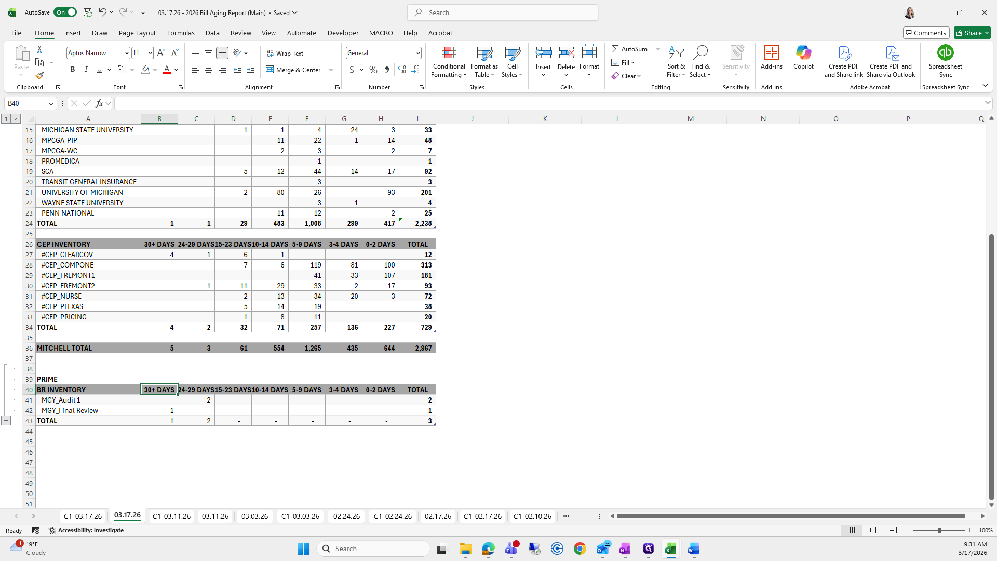Click the Insert Function fx icon
This screenshot has height=561, width=997.
click(99, 103)
